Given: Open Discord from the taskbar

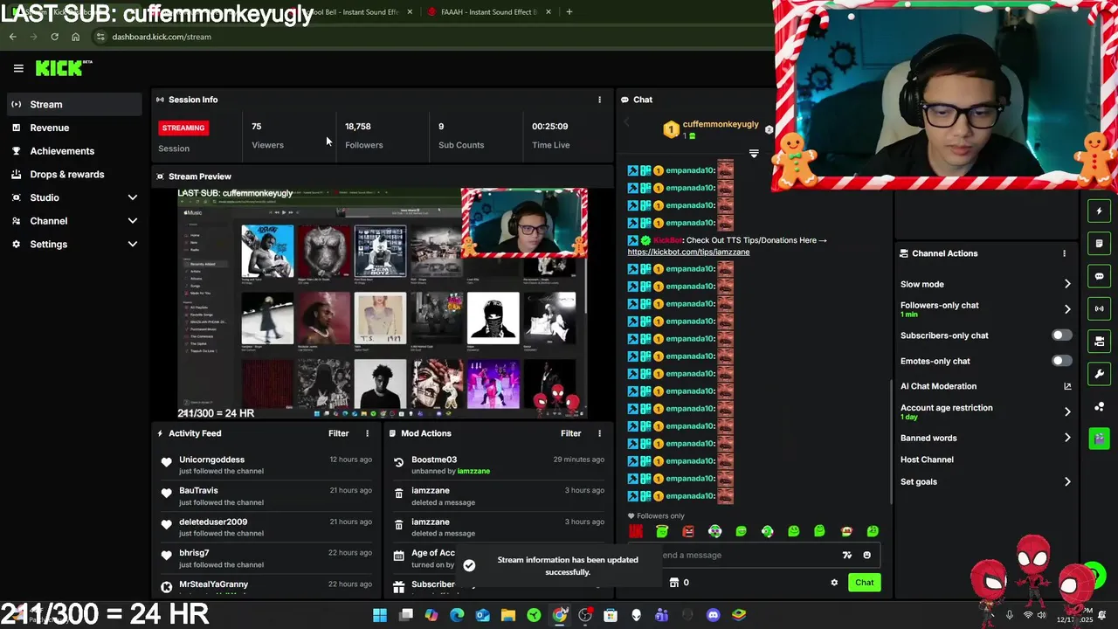Looking at the screenshot, I should 714,615.
